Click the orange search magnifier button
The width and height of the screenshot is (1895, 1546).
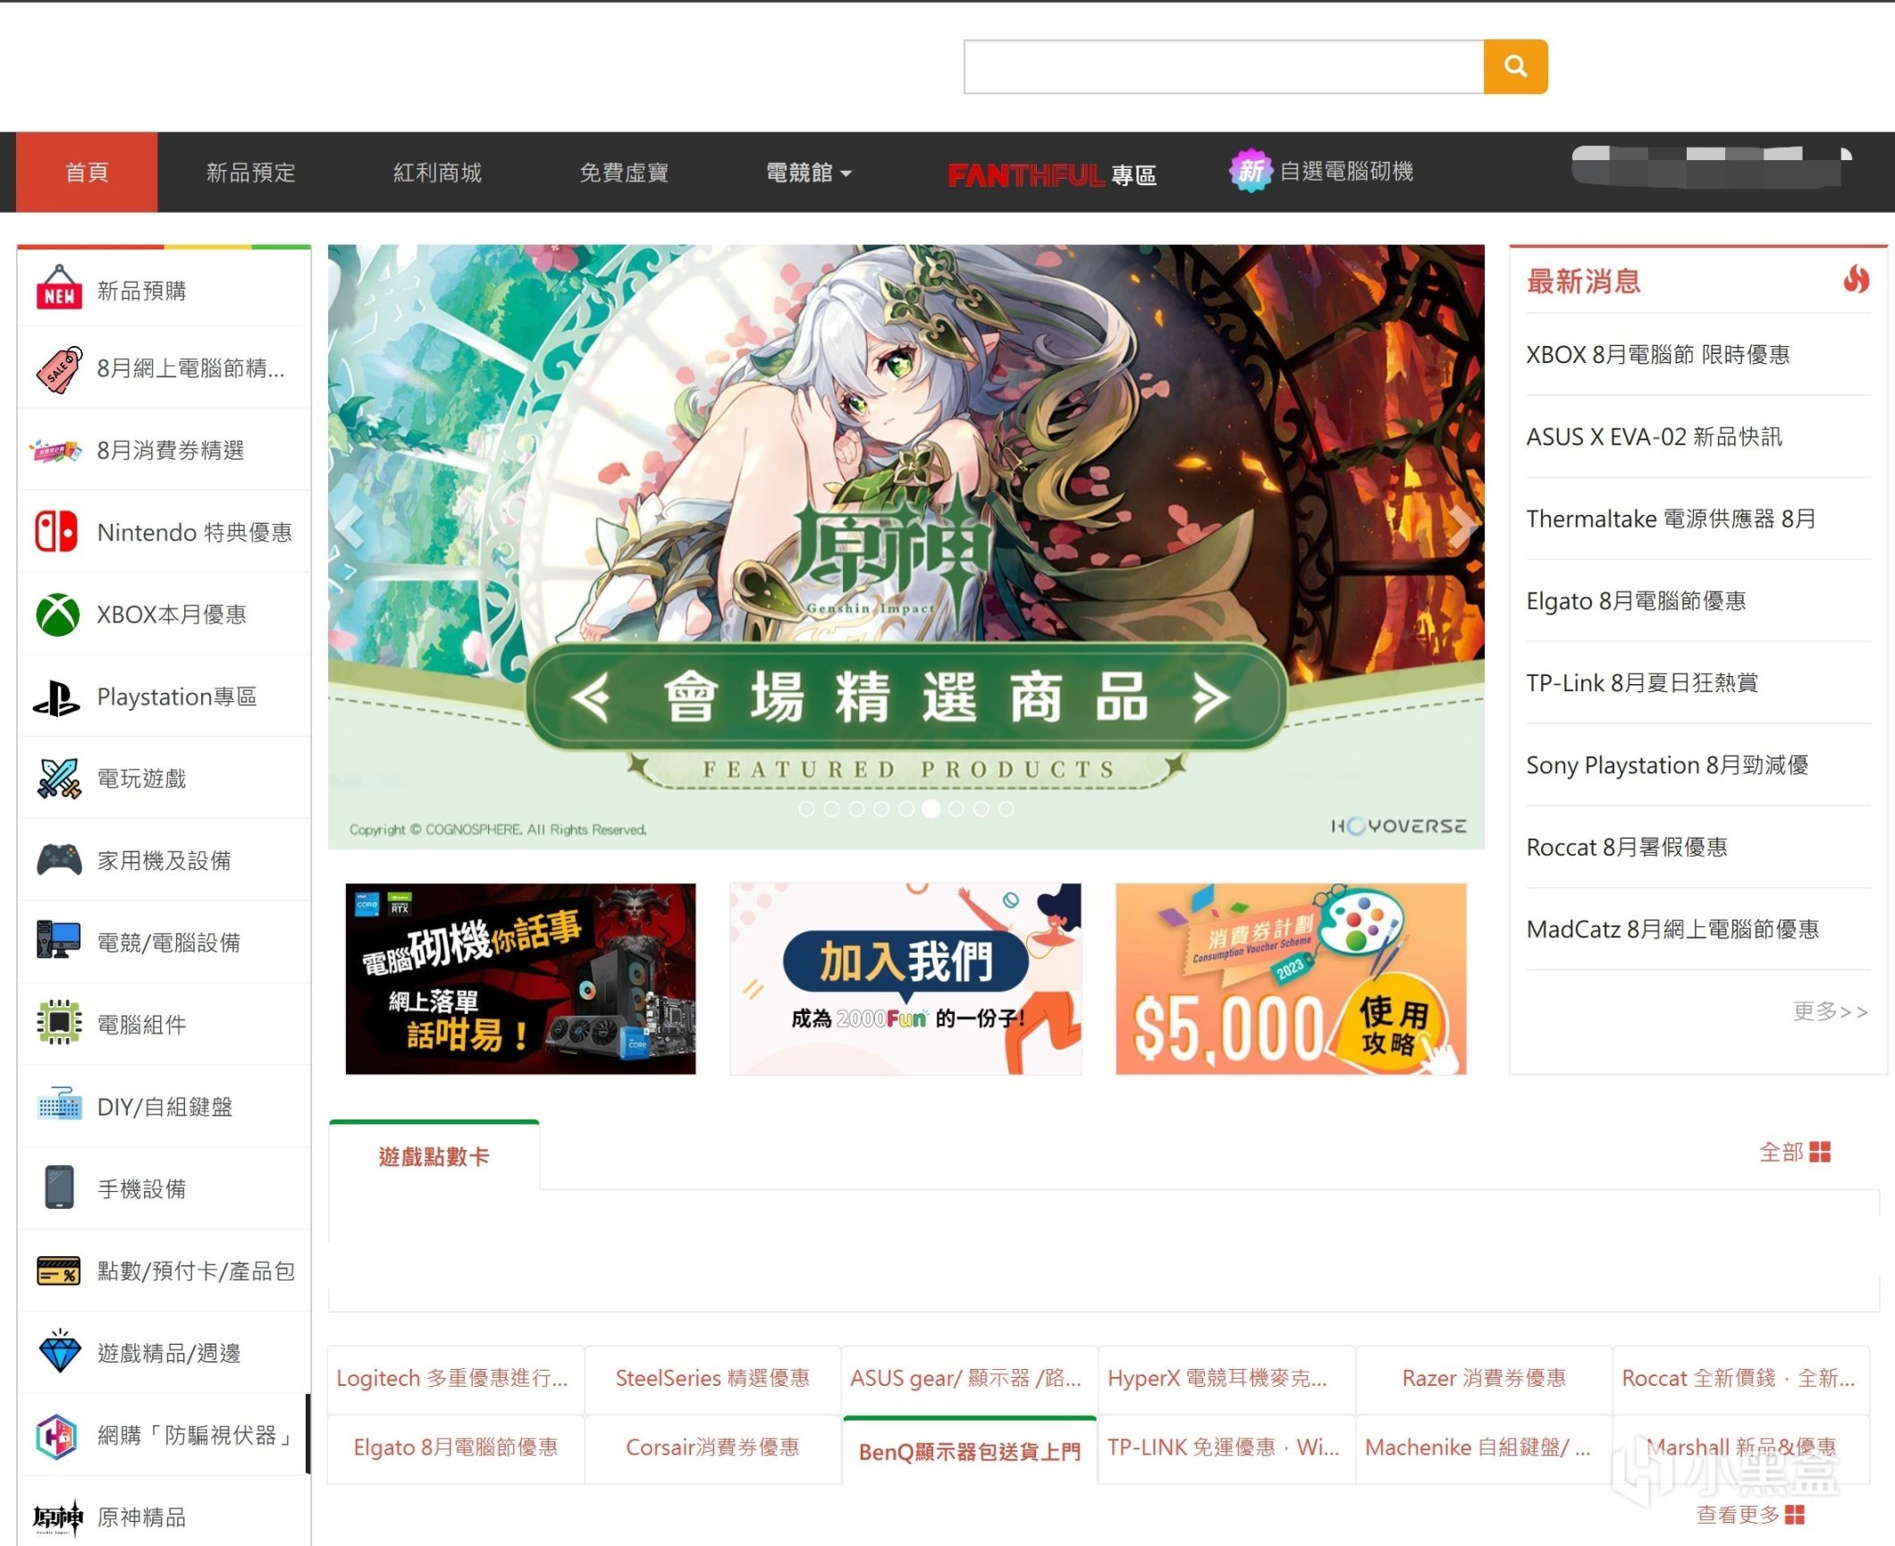tap(1515, 66)
